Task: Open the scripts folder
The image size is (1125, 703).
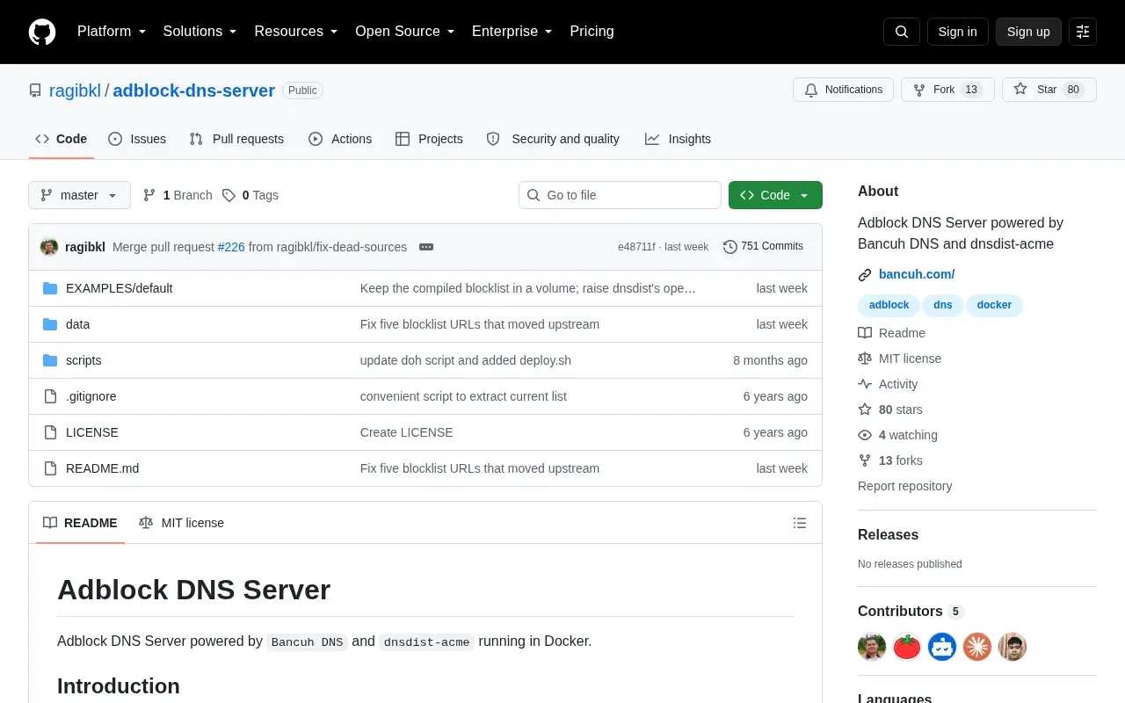Action: (83, 360)
